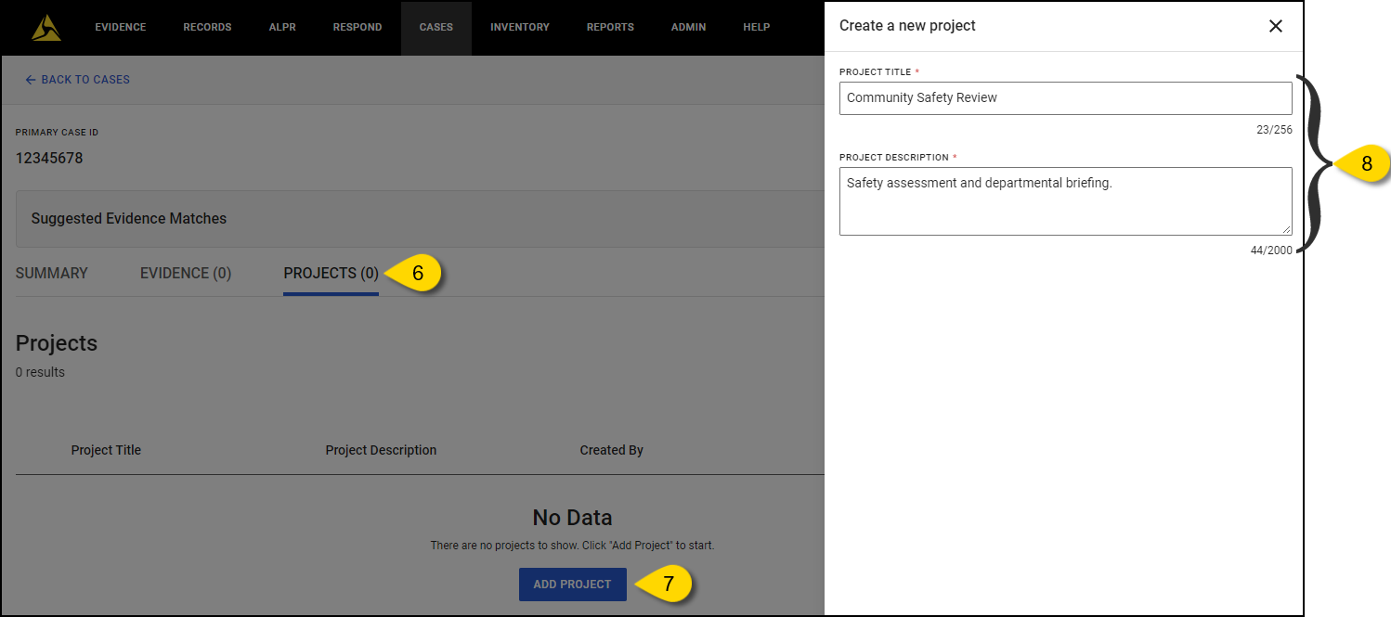Sort by the Project Title column header

click(x=106, y=450)
